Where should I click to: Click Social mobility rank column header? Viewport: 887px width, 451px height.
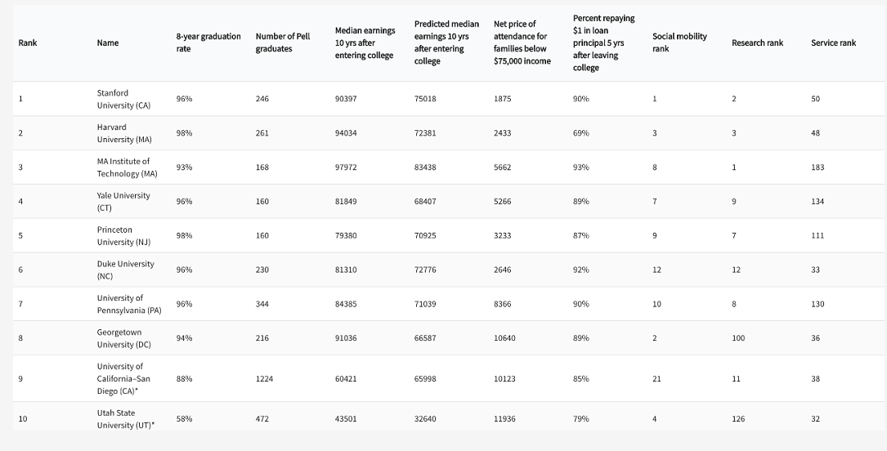(x=679, y=42)
